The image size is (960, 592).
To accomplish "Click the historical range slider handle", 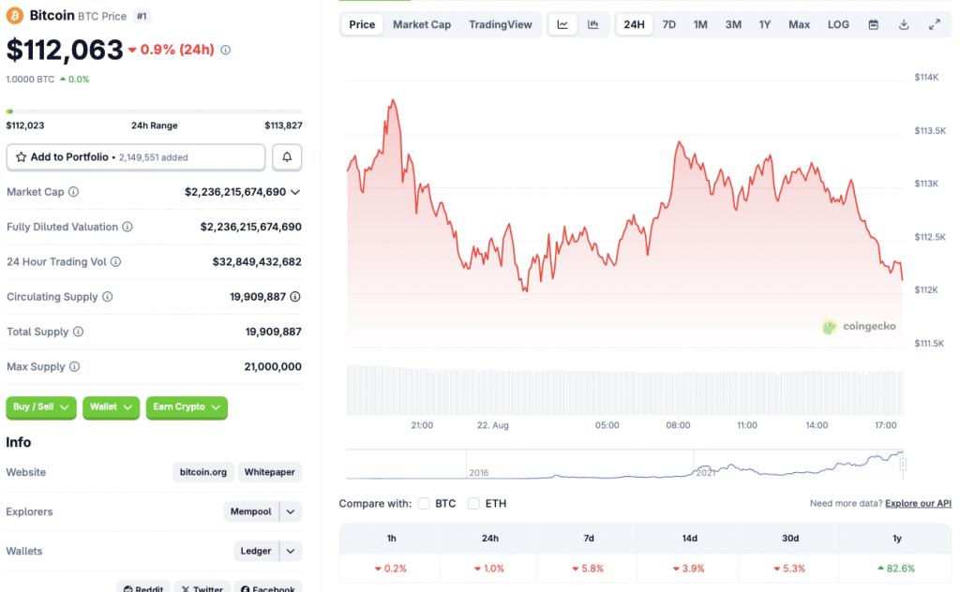I will [x=903, y=463].
